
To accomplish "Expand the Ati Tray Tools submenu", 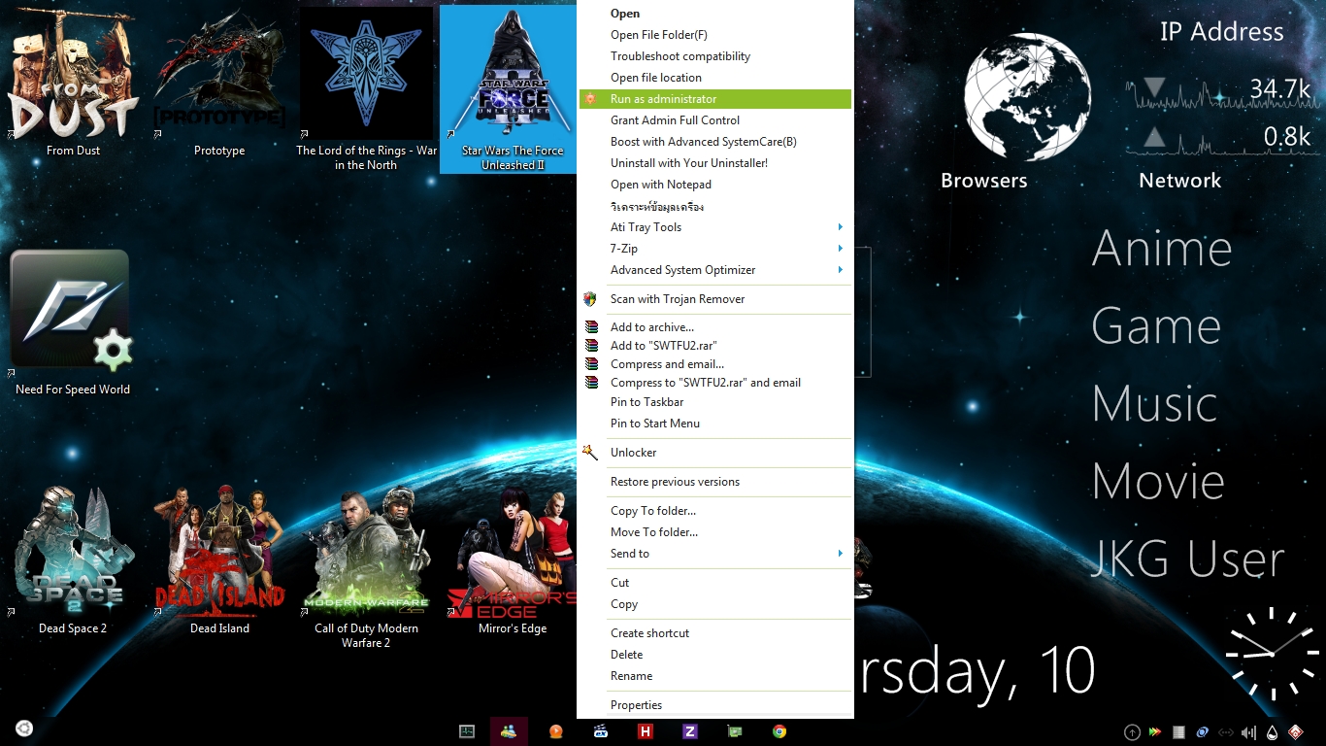I will pos(715,227).
